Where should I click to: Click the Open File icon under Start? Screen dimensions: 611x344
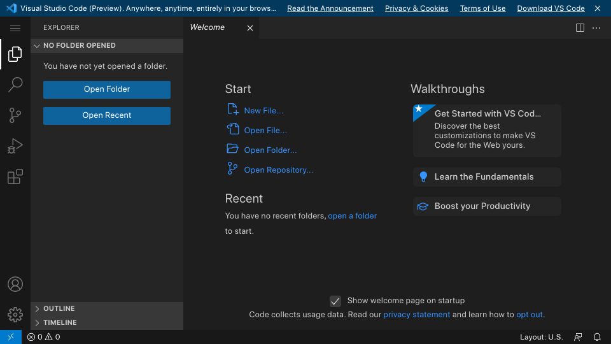(x=233, y=129)
